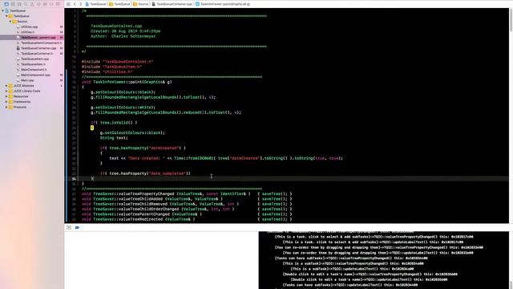Expand the Products folder

[x=6, y=107]
